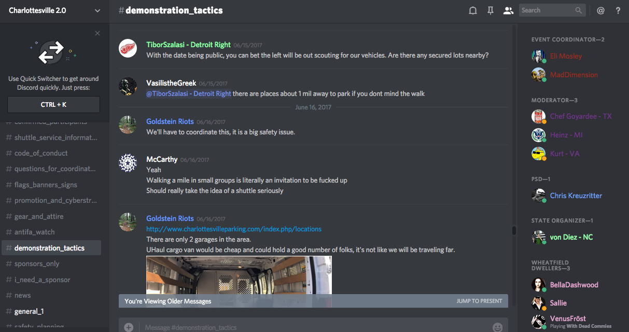Click Jump To Present
629x332 pixels.
point(479,301)
